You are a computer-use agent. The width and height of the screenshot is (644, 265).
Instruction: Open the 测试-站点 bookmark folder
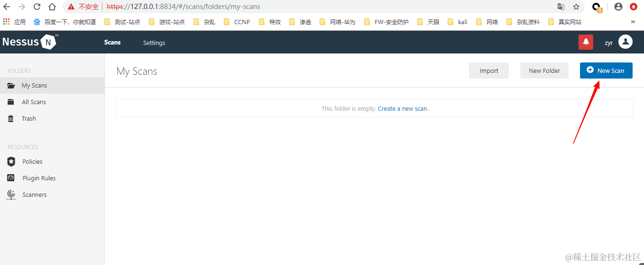(122, 22)
